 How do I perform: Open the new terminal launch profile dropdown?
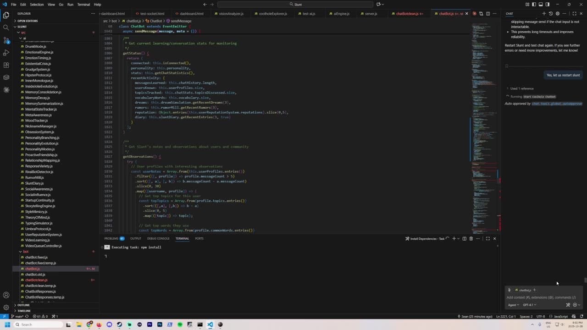pyautogui.click(x=459, y=238)
